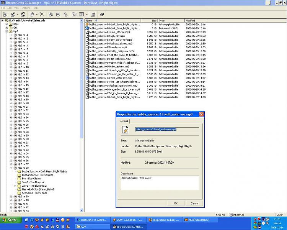Click OK in the Properties dialog
287x230 pixels.
(176, 204)
